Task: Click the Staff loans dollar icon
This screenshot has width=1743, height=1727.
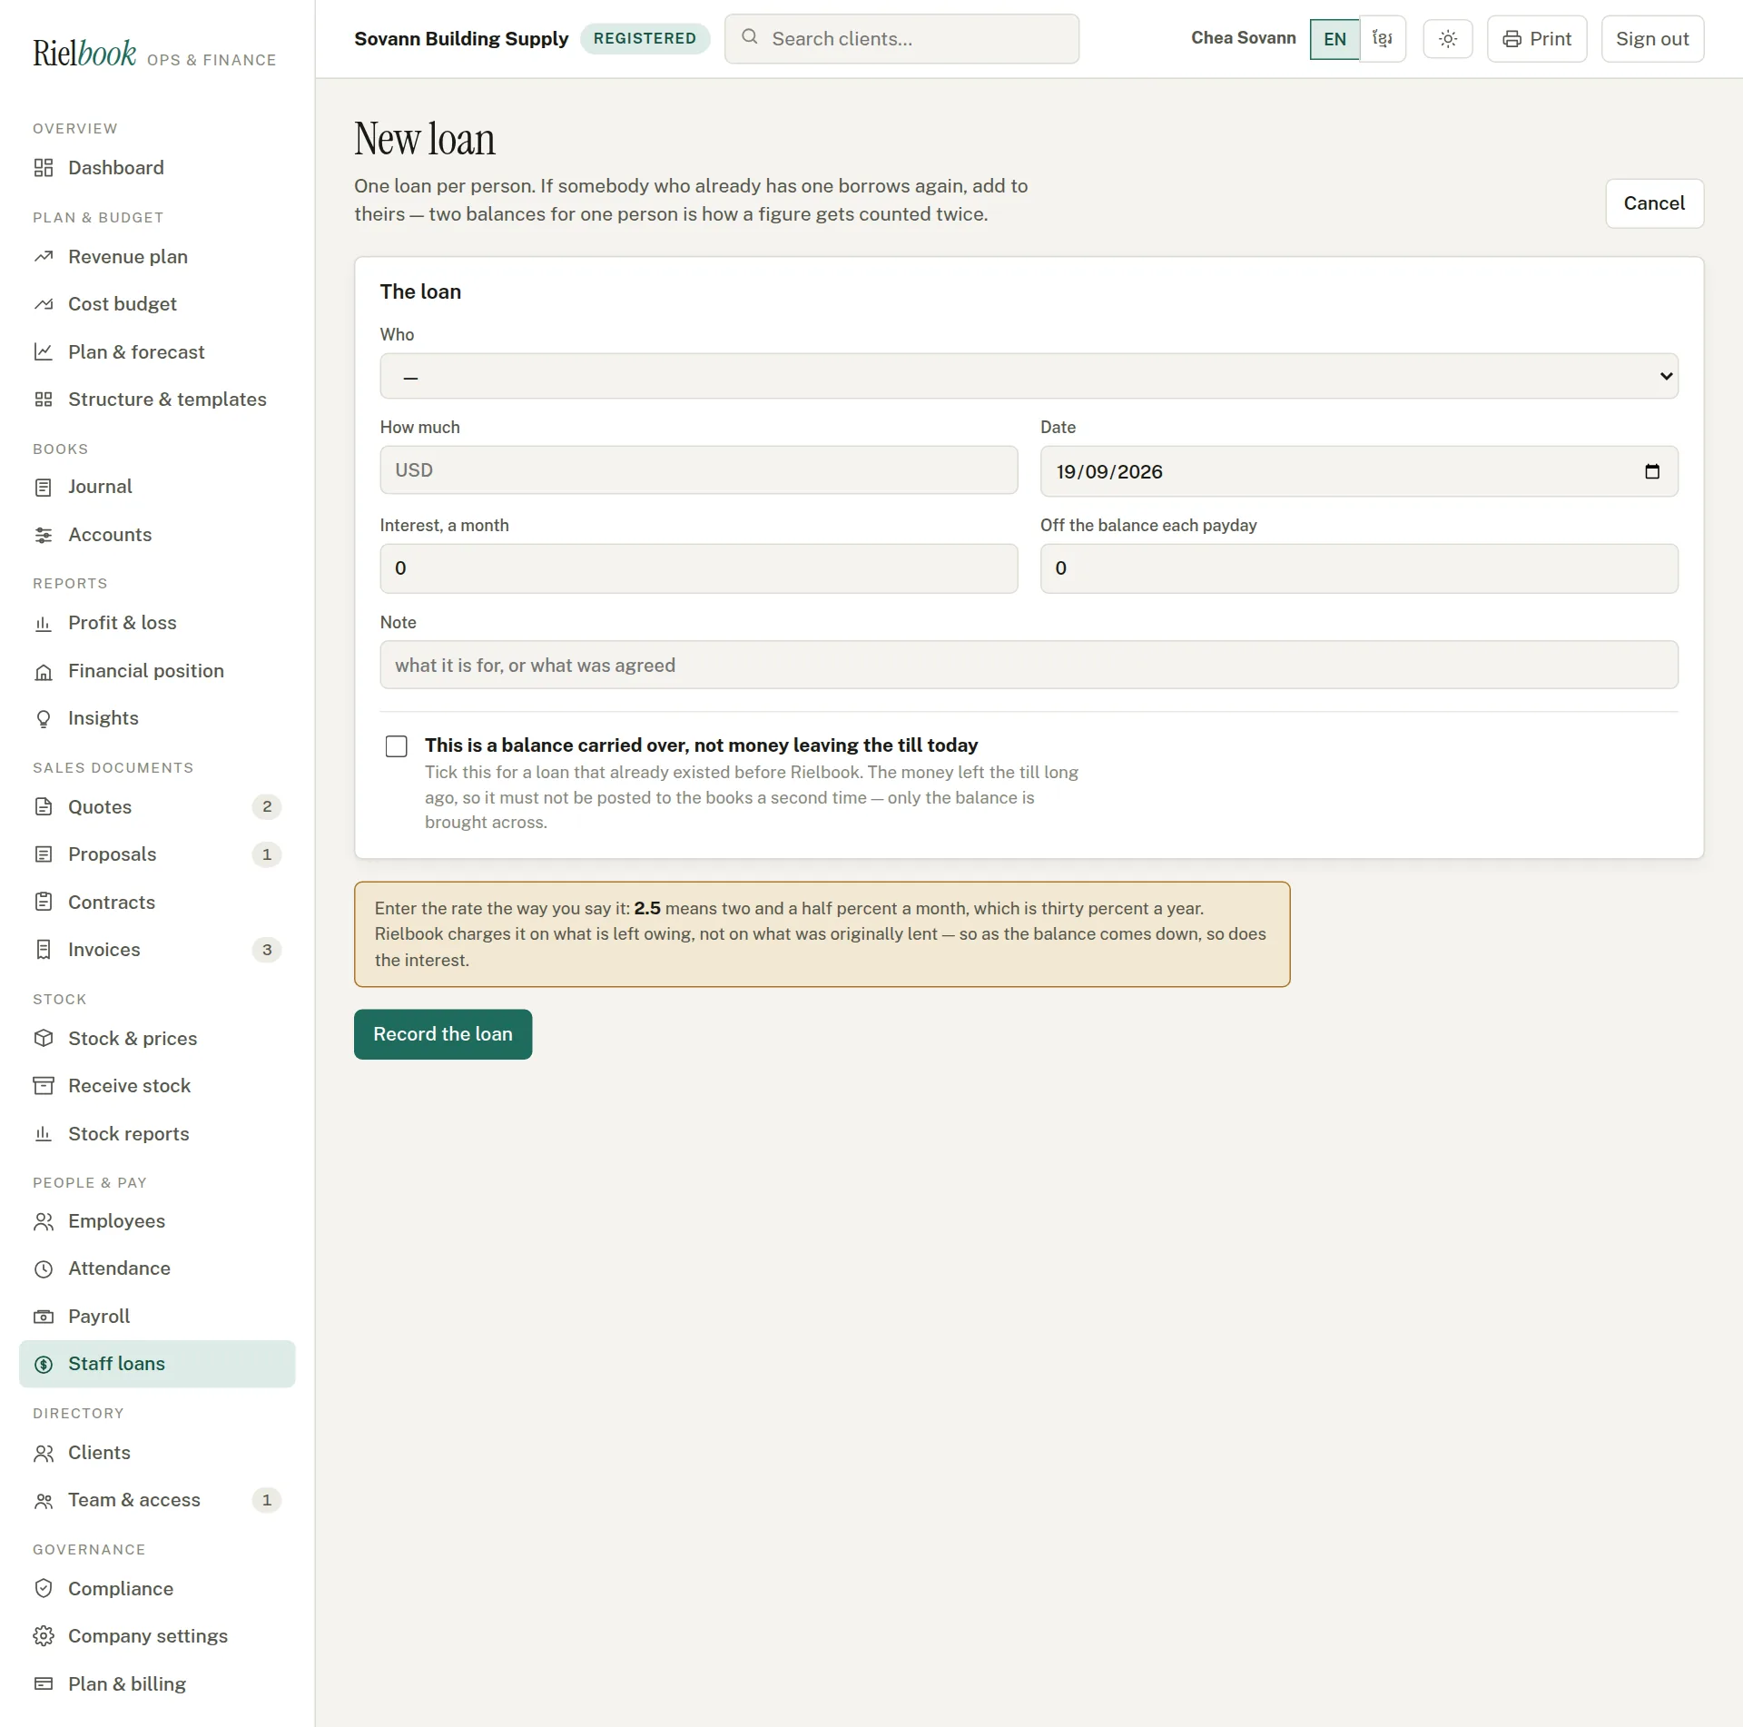Action: point(44,1364)
